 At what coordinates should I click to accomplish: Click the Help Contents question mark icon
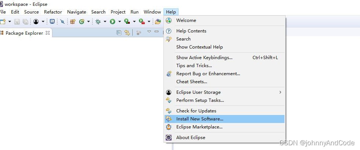click(169, 31)
